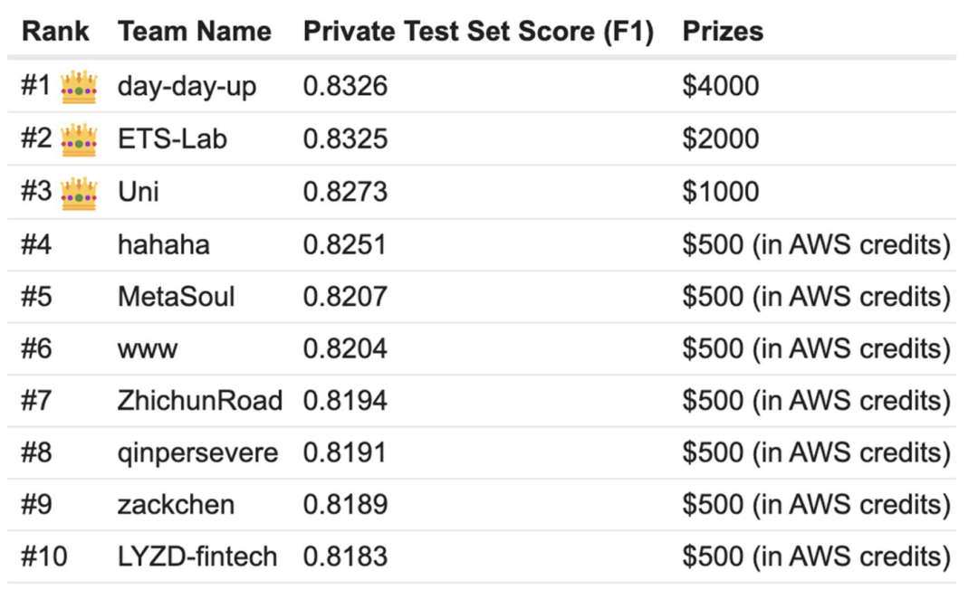Click the crown icon beside rank #1
Viewport: 978px width, 599px height.
[79, 87]
